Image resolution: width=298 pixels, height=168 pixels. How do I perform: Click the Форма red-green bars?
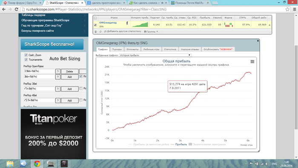[x=228, y=25]
